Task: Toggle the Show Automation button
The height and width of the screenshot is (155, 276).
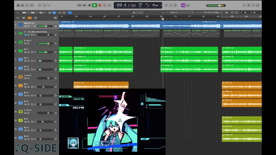Action: [60, 13]
